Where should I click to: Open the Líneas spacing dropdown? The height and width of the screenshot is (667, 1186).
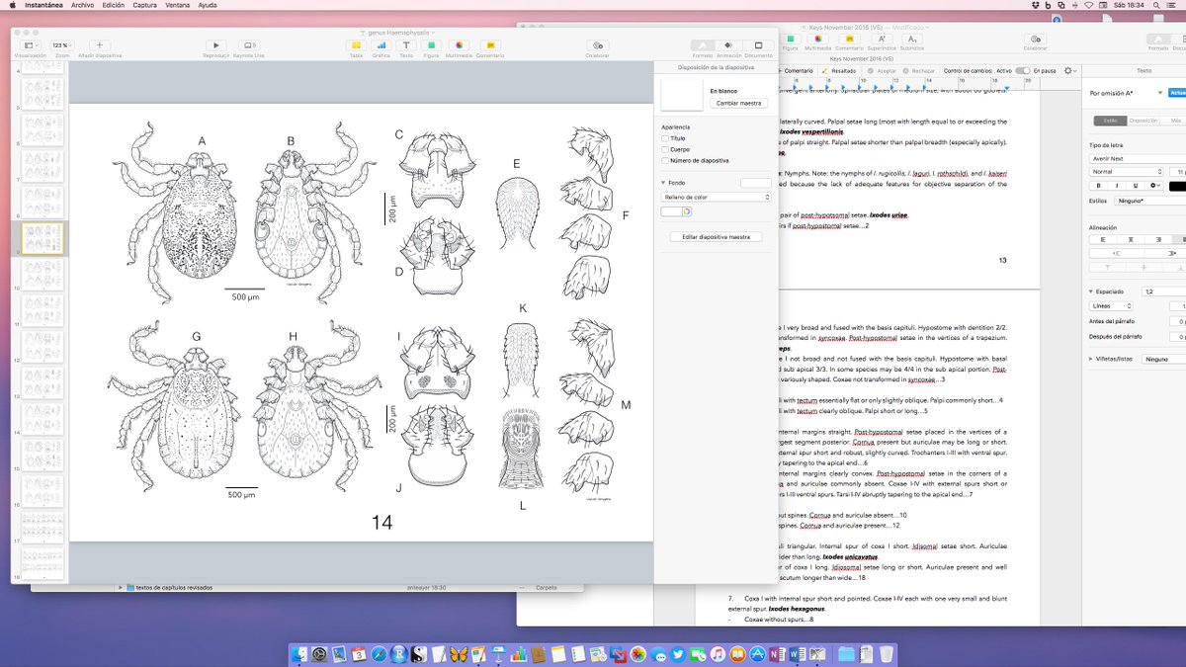coord(1113,306)
